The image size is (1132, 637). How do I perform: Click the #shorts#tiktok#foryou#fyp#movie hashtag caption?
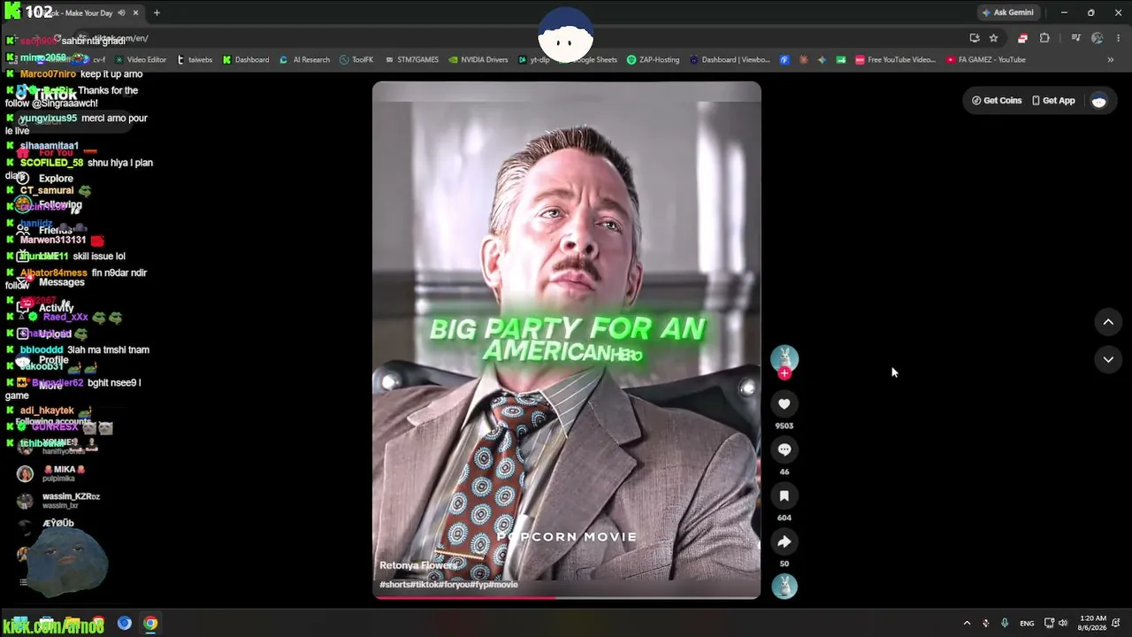pos(448,585)
